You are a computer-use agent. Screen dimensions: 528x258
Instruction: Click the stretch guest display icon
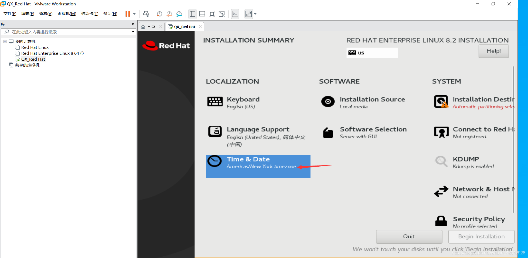tap(248, 14)
